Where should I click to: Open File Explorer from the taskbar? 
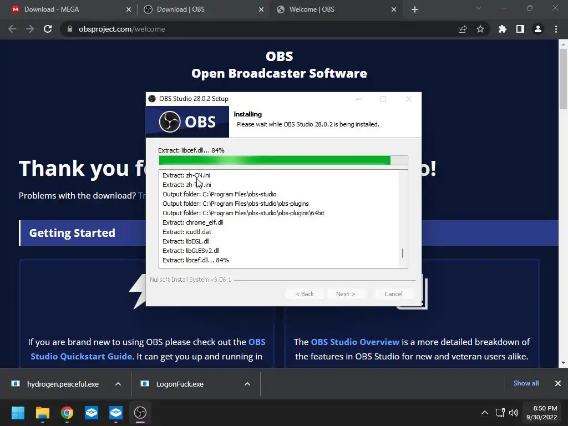[x=42, y=413]
